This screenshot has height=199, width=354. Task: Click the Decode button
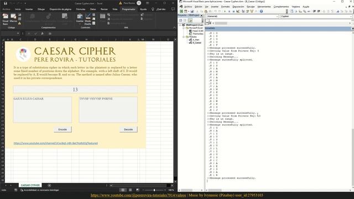click(x=128, y=129)
